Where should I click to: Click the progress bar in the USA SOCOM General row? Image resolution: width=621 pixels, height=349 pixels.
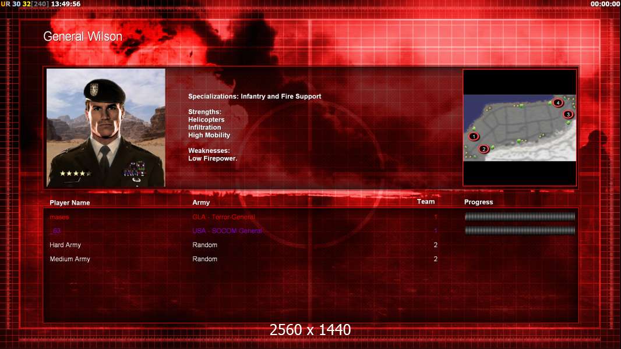coord(520,230)
